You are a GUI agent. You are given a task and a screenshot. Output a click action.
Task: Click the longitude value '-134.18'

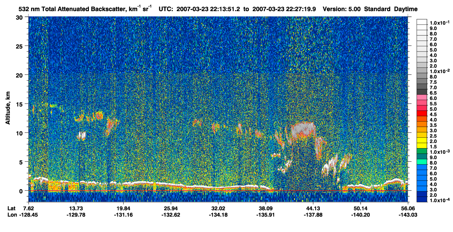click(218, 215)
